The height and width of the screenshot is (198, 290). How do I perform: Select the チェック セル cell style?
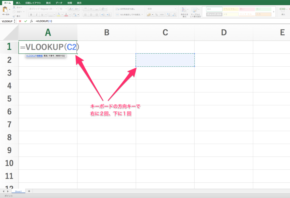coord(214,14)
